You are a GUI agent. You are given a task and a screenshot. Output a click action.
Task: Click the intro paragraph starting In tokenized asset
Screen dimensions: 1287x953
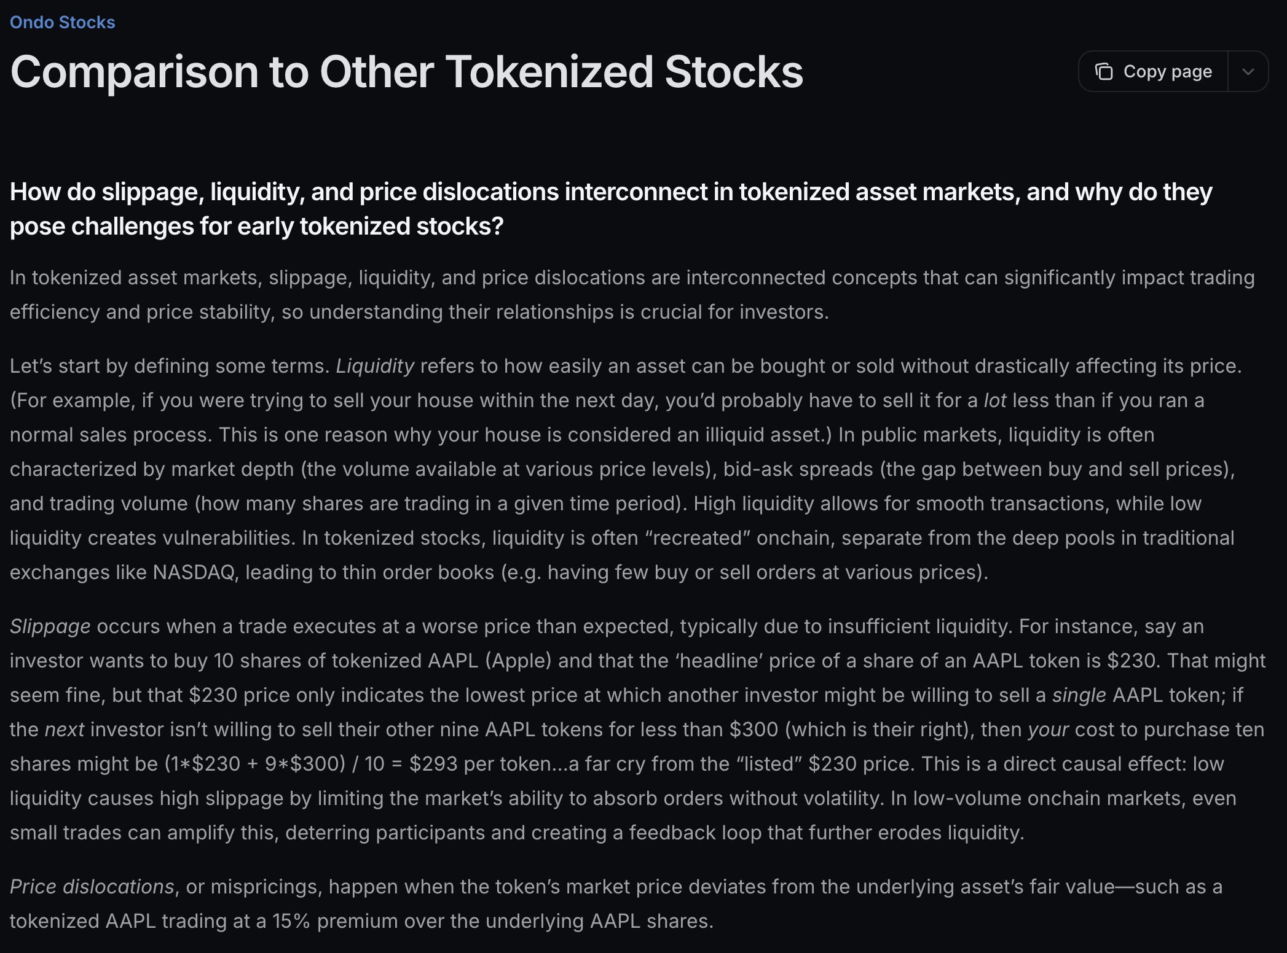point(632,295)
